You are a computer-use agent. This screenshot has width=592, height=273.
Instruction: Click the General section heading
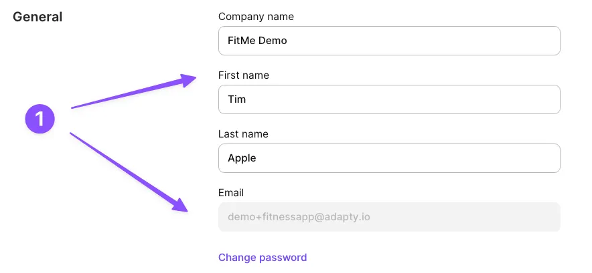pos(38,17)
